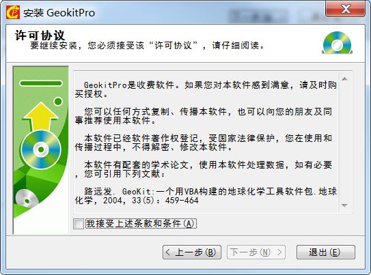Click the small green circle in sidebar
Screen dimensions: 371x275
58,102
